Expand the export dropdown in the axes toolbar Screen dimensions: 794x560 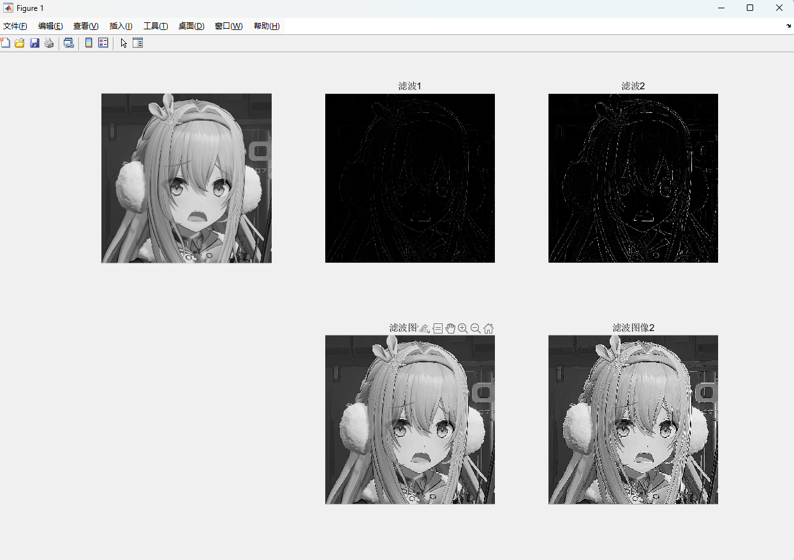tap(425, 328)
